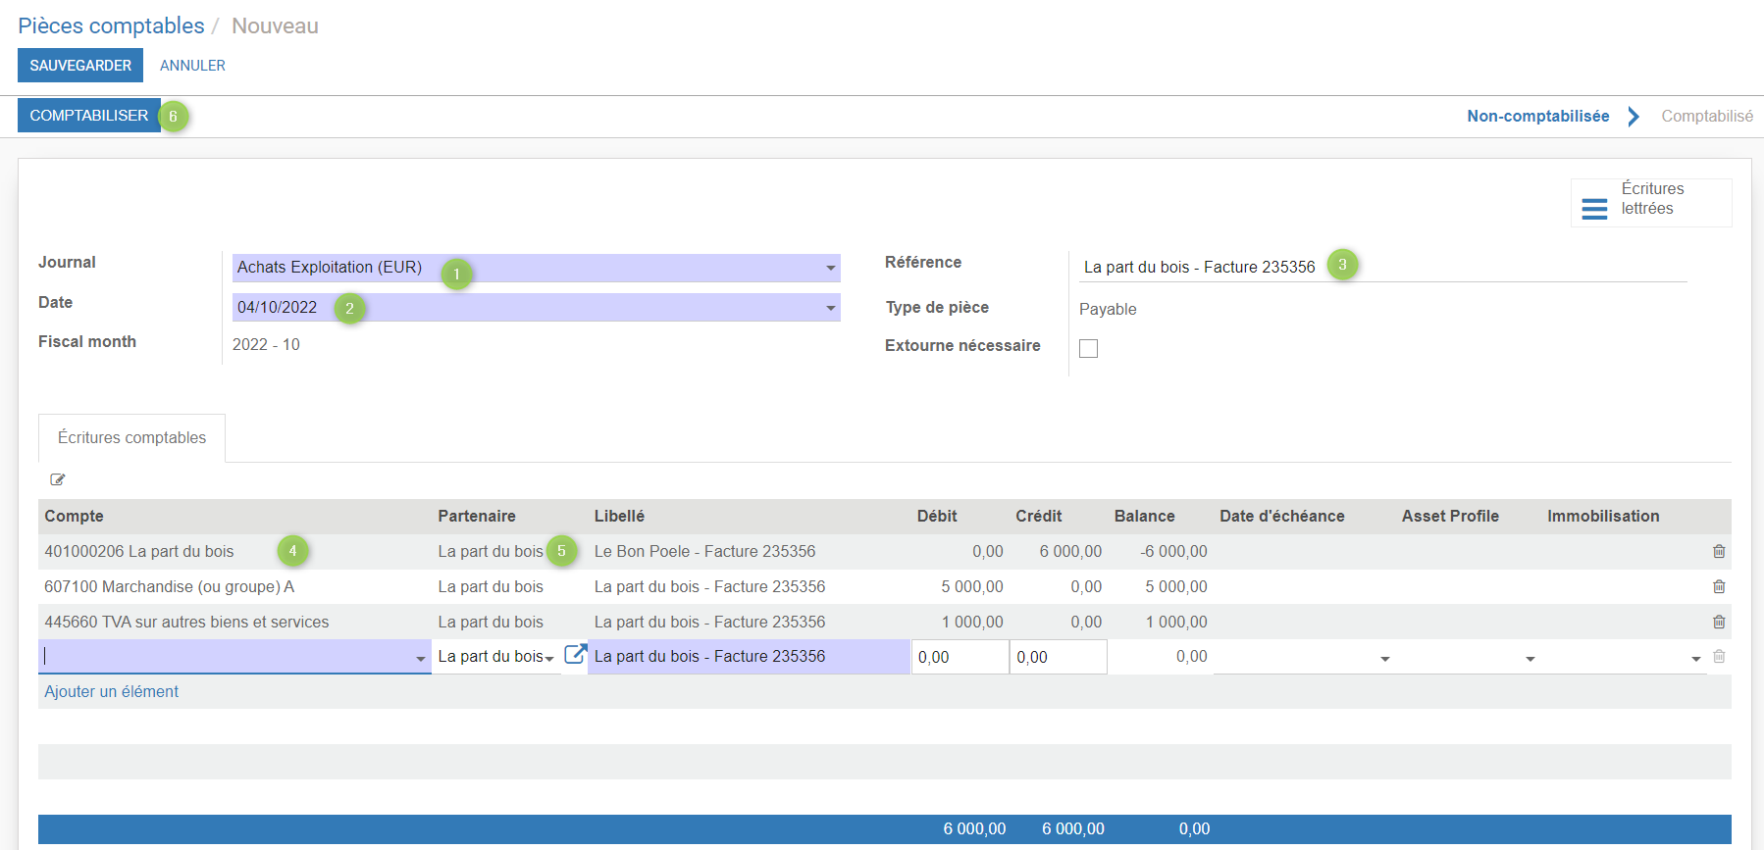Screen dimensions: 1764x850
Task: Go to Pièces comptables breadcrumb
Action: pyautogui.click(x=111, y=25)
